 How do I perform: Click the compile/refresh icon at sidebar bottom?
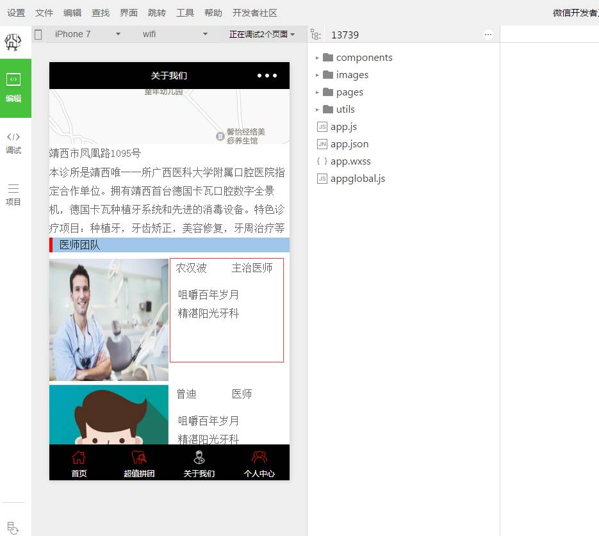tap(13, 528)
